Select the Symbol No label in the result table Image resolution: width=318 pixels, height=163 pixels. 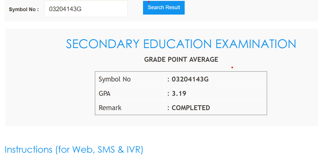coord(114,79)
